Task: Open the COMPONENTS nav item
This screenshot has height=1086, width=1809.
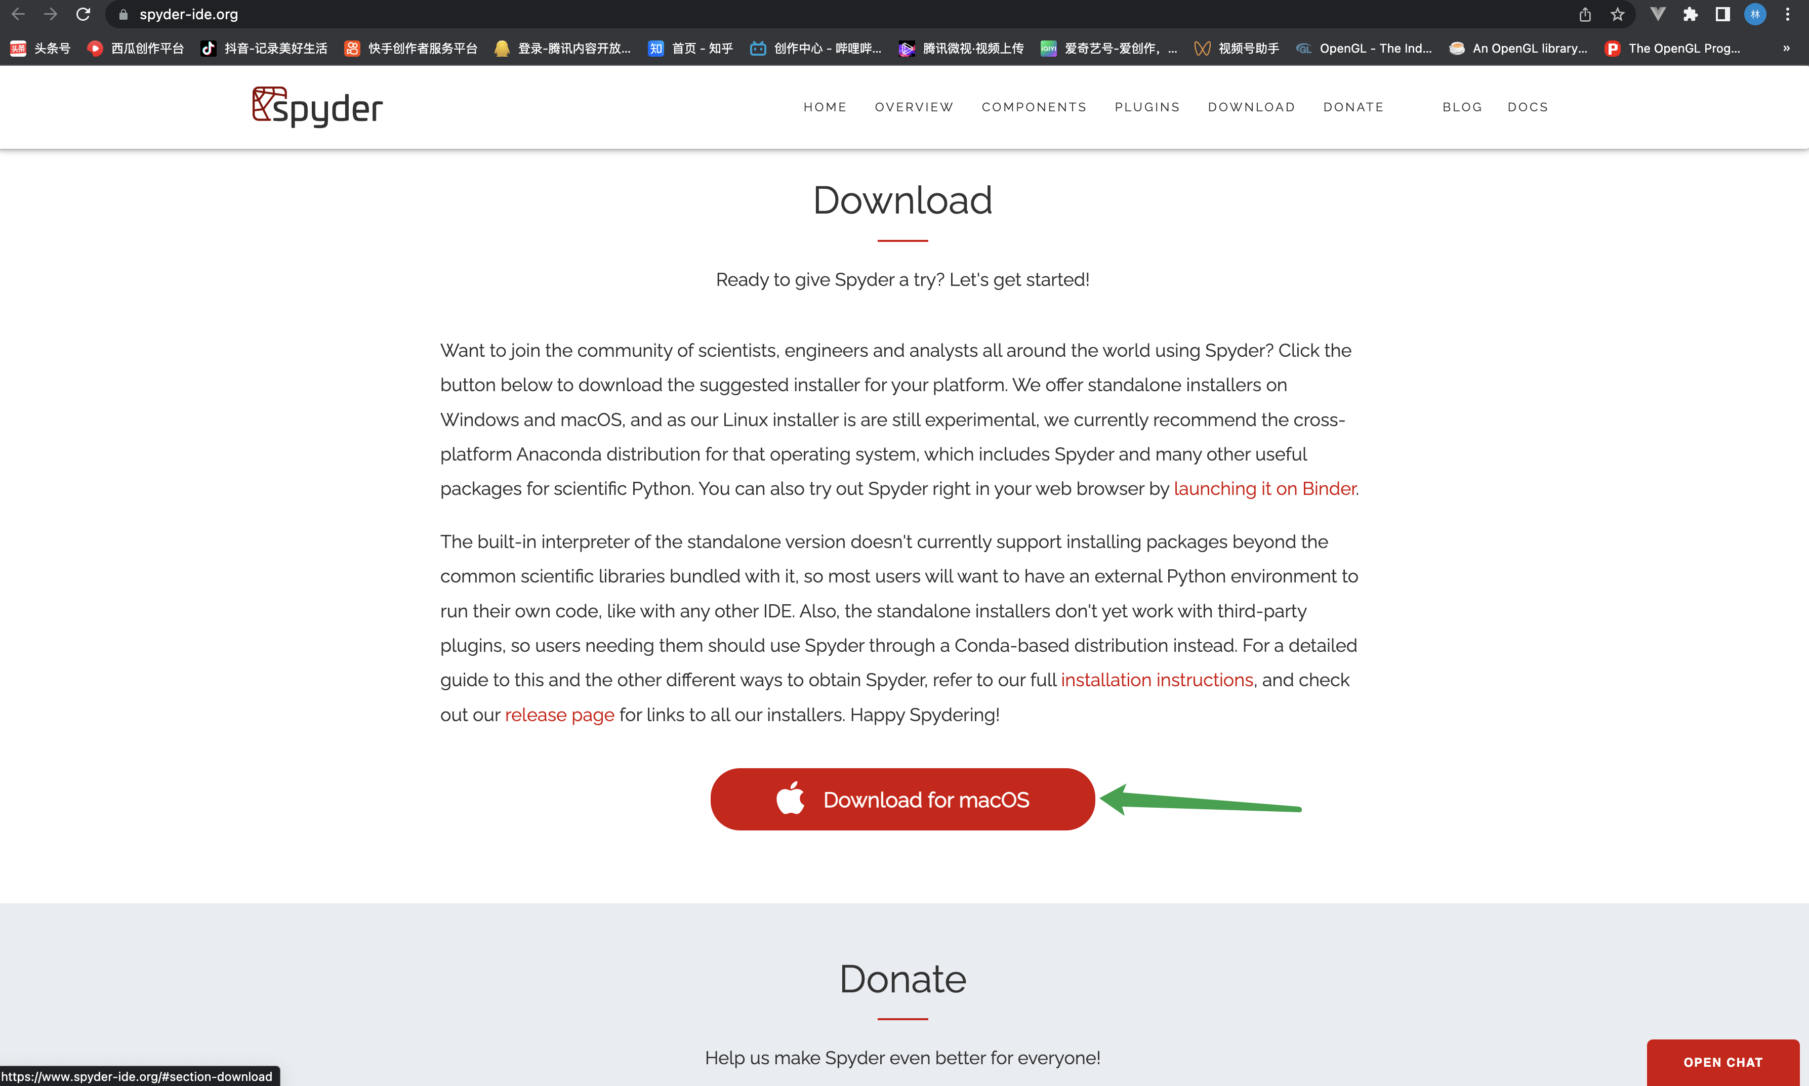Action: 1034,107
